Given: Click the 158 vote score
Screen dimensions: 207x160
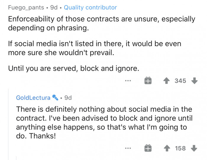Looking at the screenshot, I should pyautogui.click(x=180, y=149).
